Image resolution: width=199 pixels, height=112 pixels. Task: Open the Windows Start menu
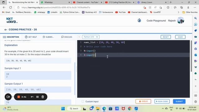(63, 109)
